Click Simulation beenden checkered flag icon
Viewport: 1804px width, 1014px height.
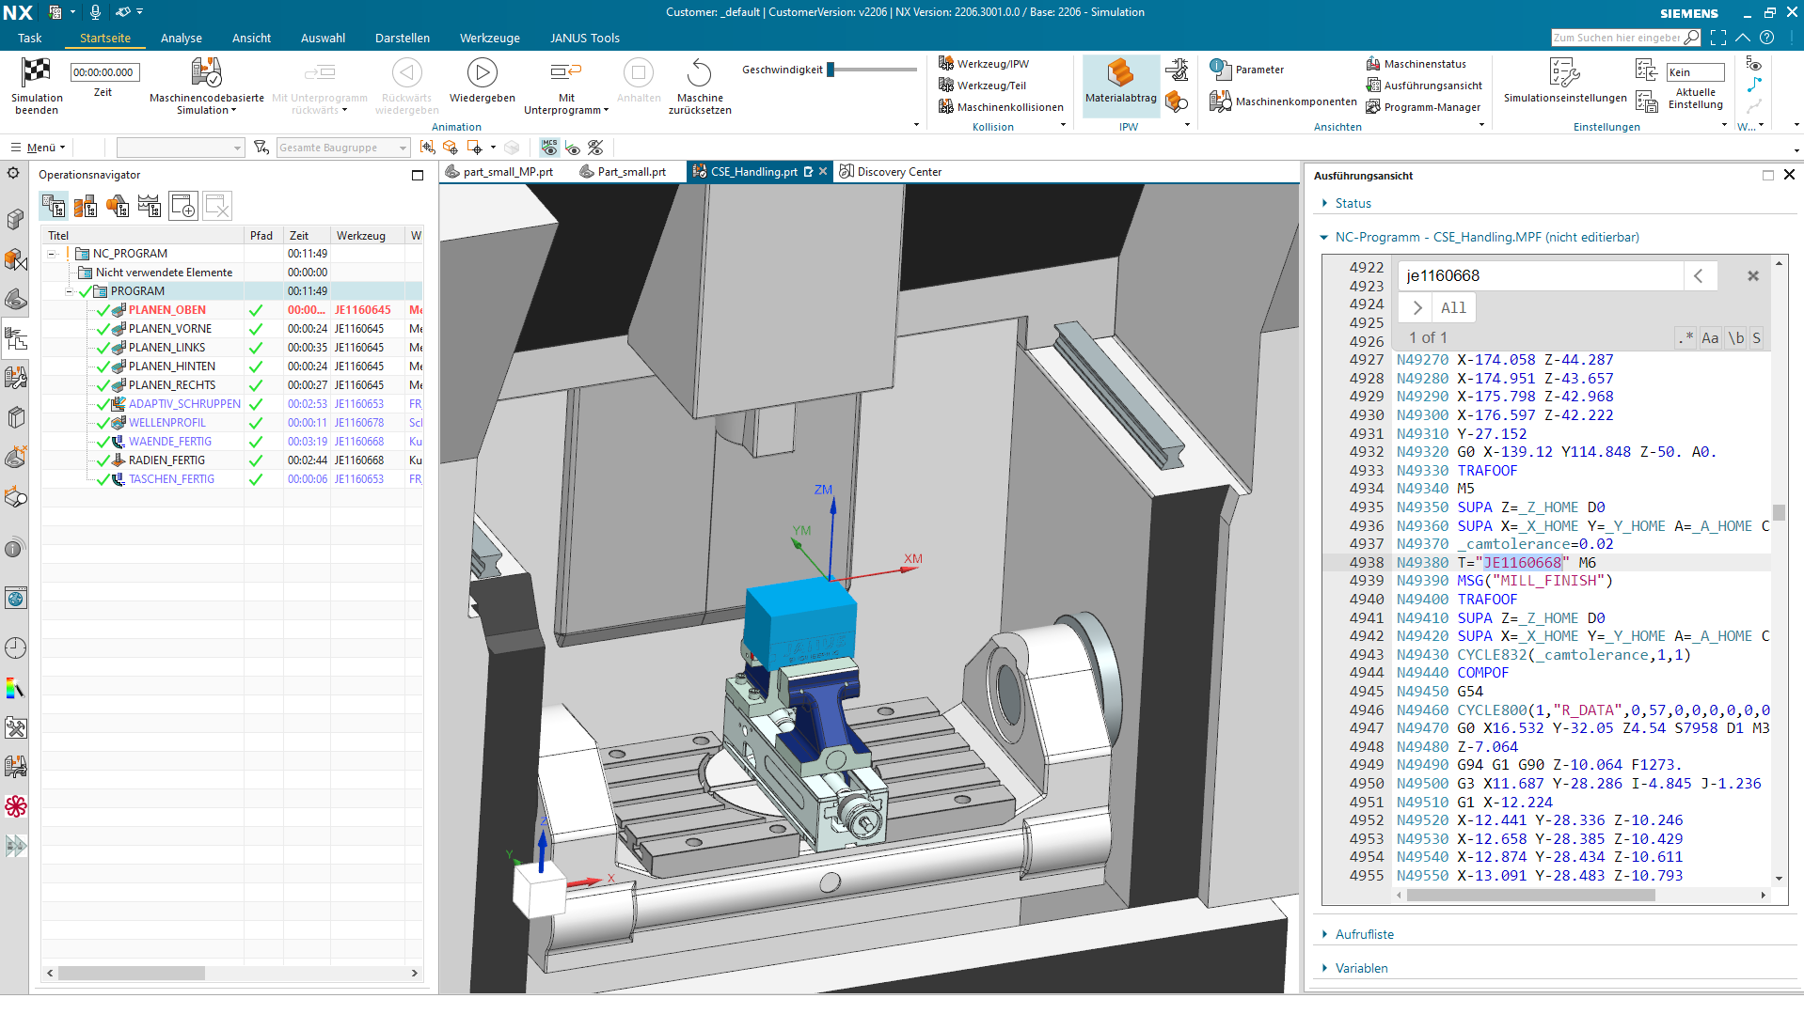(36, 72)
